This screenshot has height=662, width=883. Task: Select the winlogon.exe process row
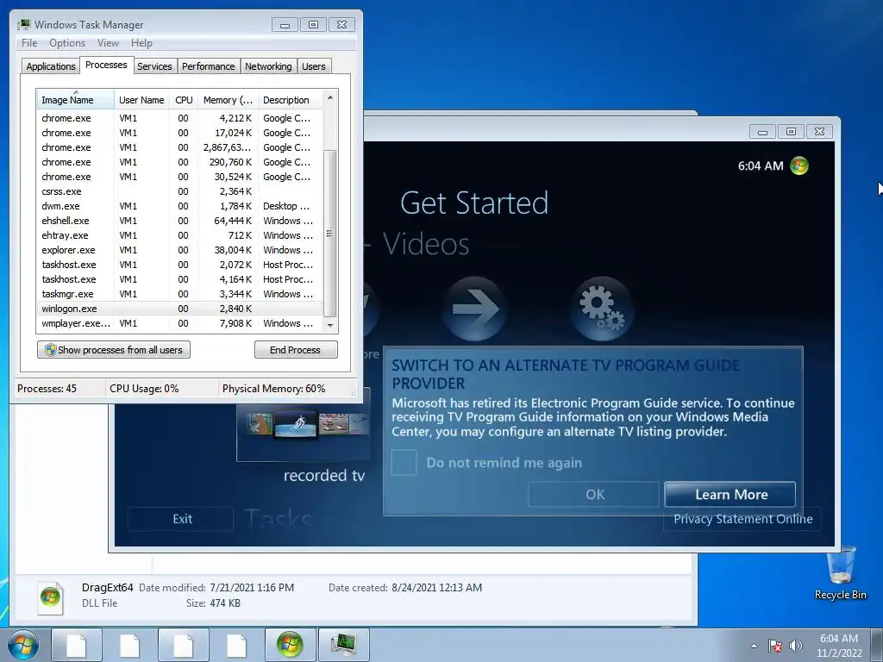pos(179,309)
